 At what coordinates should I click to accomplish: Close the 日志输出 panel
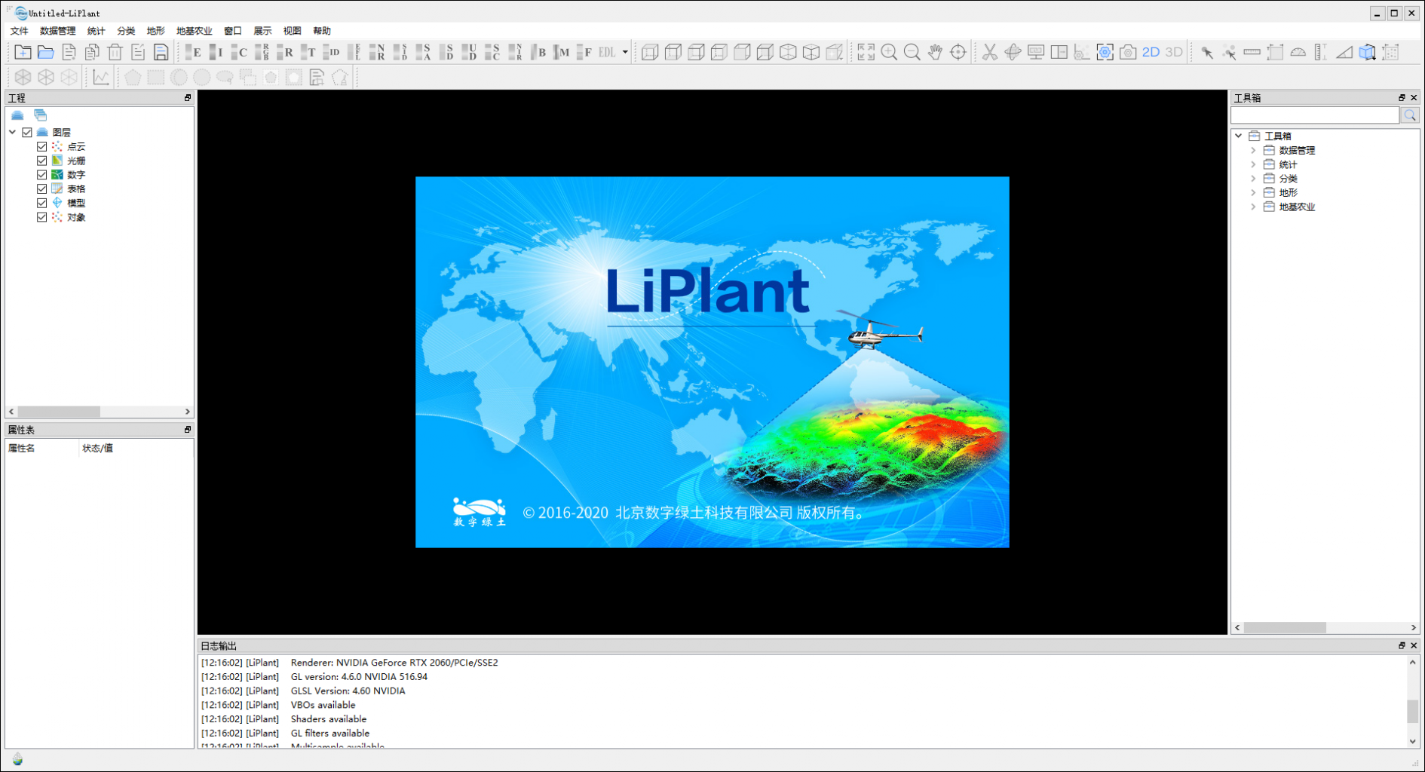click(1414, 646)
